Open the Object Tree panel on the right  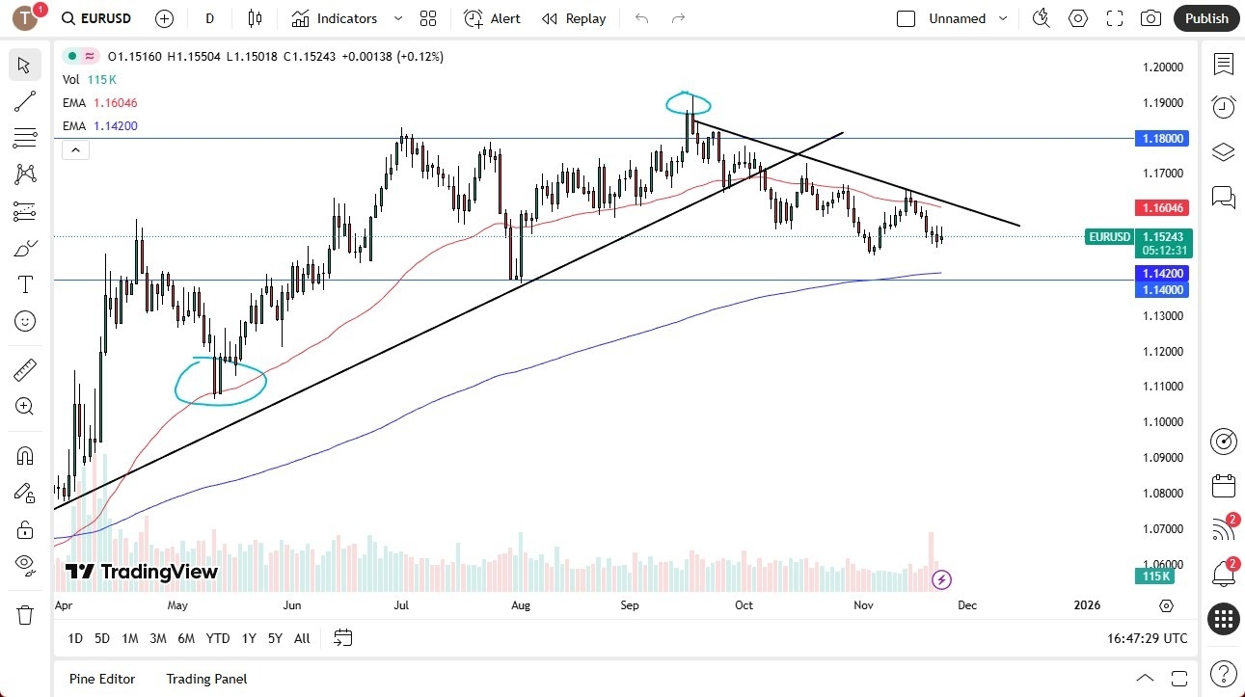1223,151
